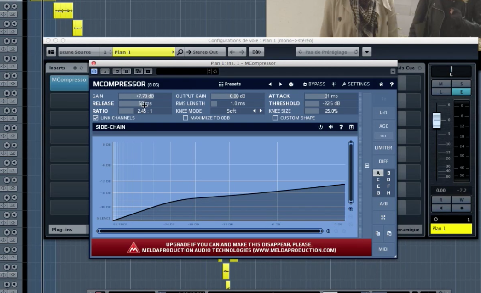Click the paste preset icon
Viewport: 481px width, 293px height.
click(x=389, y=233)
